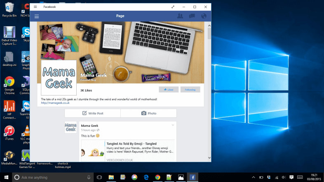Open the Photos app from the taskbar
Image resolution: width=324 pixels, height=182 pixels.
tap(181, 177)
